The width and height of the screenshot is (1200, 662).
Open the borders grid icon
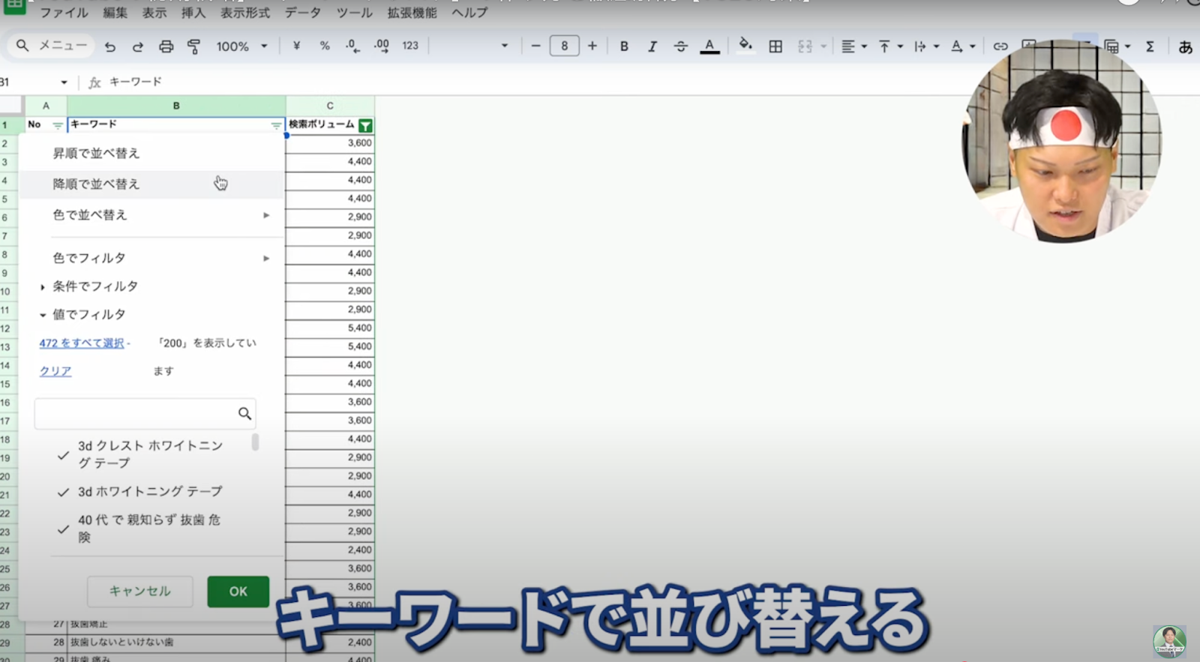[775, 46]
